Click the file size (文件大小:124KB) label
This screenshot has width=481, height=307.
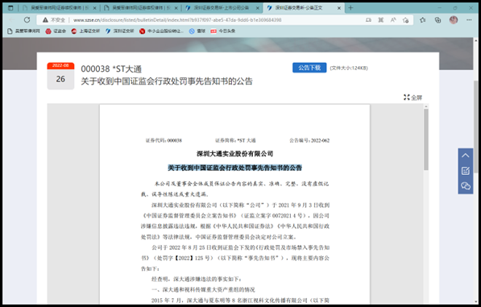[349, 68]
